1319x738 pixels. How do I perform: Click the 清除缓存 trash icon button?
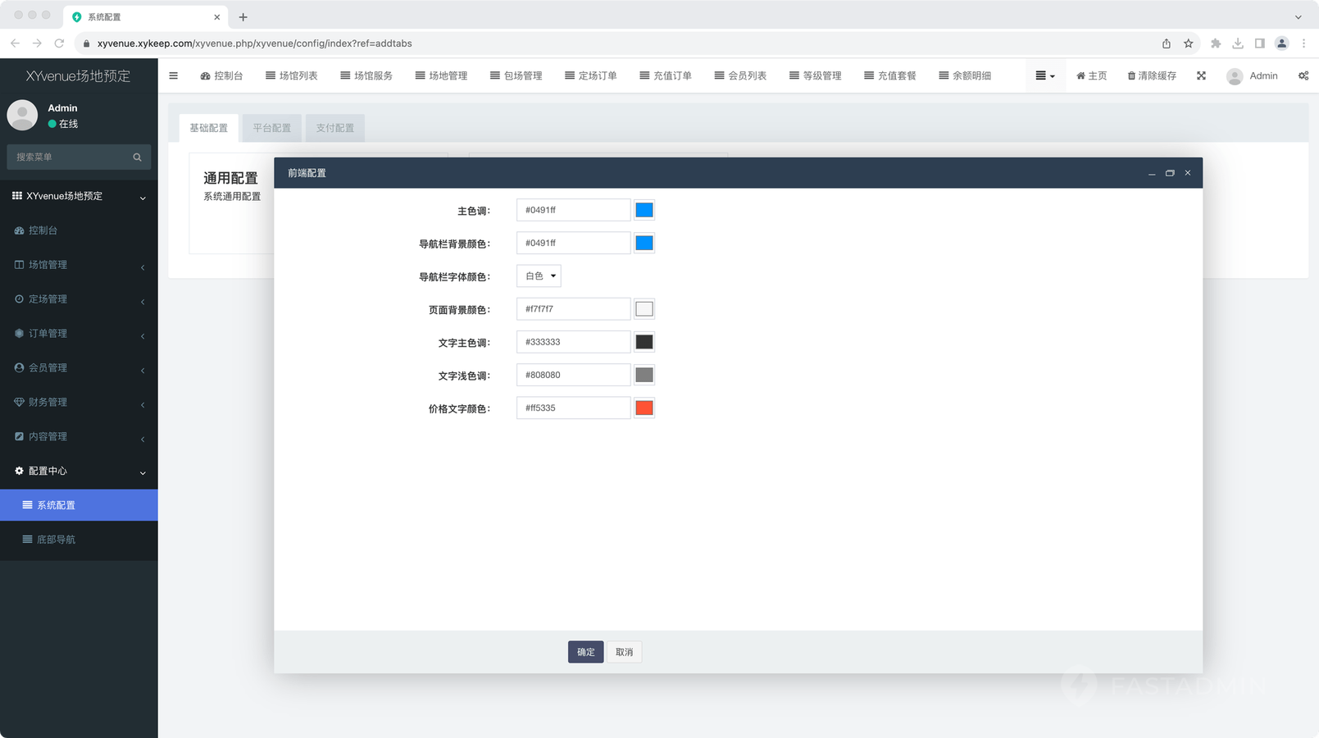pyautogui.click(x=1152, y=75)
